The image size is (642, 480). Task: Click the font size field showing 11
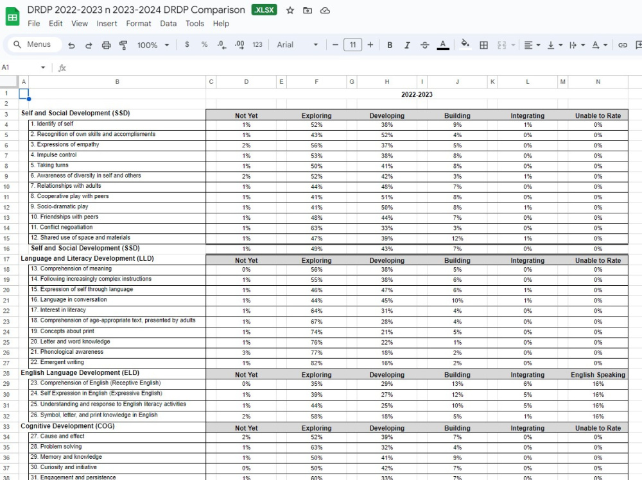[352, 45]
